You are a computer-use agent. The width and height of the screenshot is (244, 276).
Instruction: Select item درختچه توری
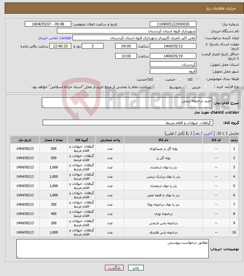163,214
